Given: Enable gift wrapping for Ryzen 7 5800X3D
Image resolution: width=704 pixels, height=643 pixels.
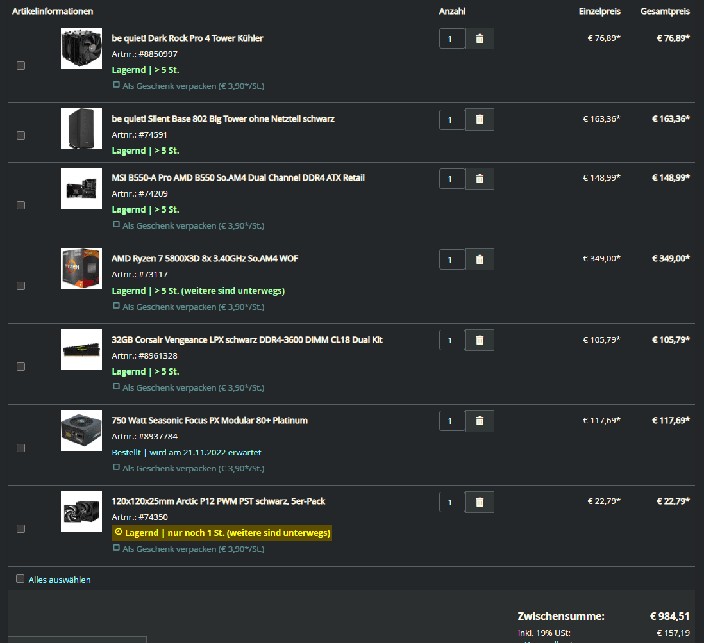Looking at the screenshot, I should click(x=116, y=305).
